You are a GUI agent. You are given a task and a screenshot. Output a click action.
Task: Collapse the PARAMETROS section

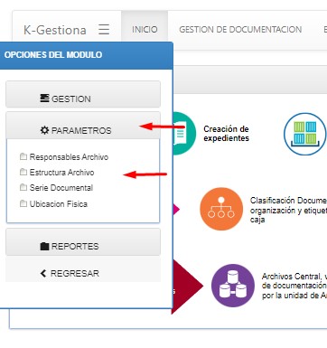[83, 126]
